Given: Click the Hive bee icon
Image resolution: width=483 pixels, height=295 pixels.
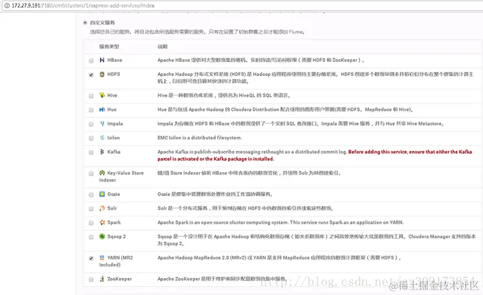Looking at the screenshot, I should [x=102, y=95].
